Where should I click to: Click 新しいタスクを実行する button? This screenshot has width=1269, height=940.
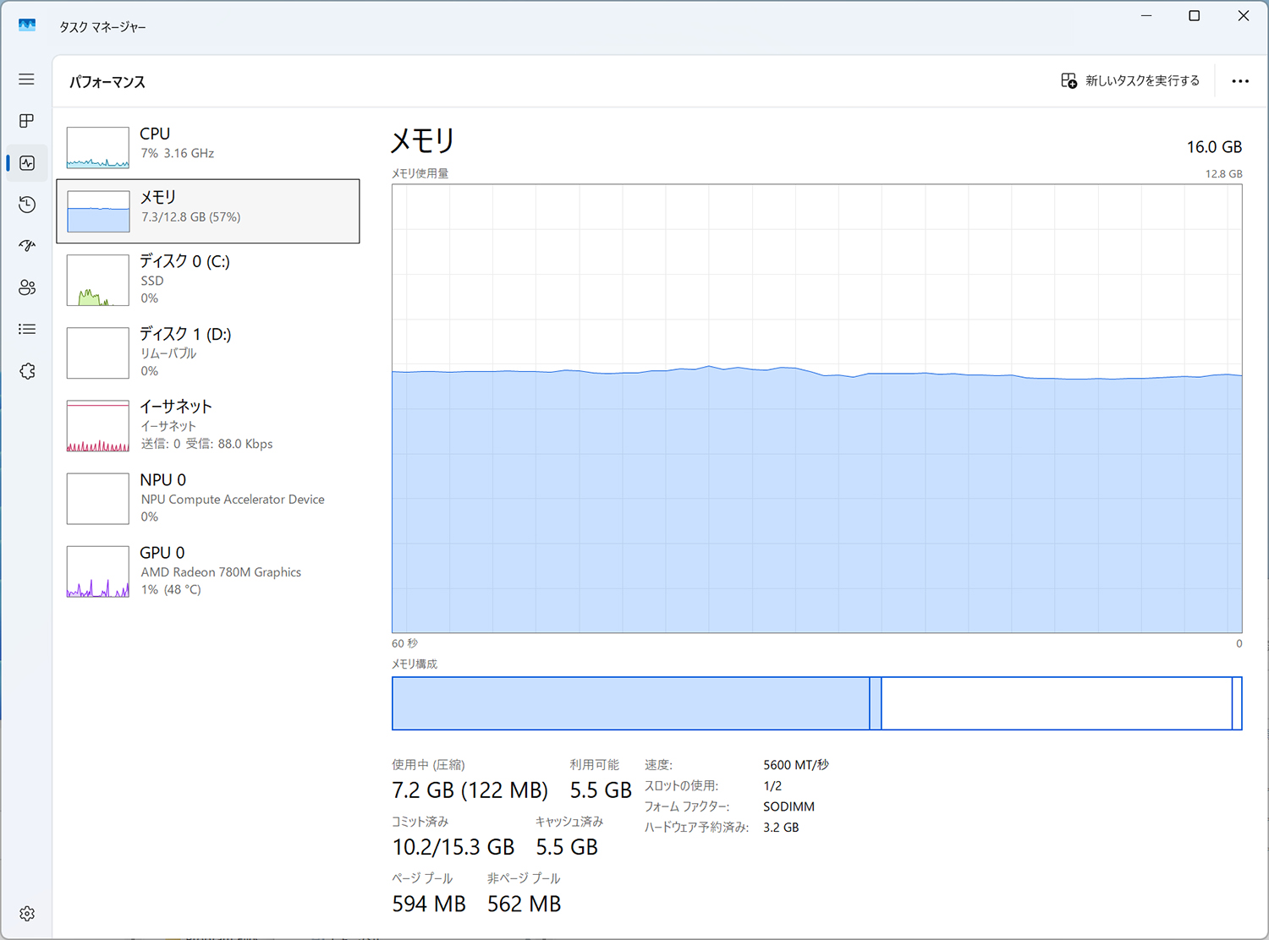pos(1130,81)
